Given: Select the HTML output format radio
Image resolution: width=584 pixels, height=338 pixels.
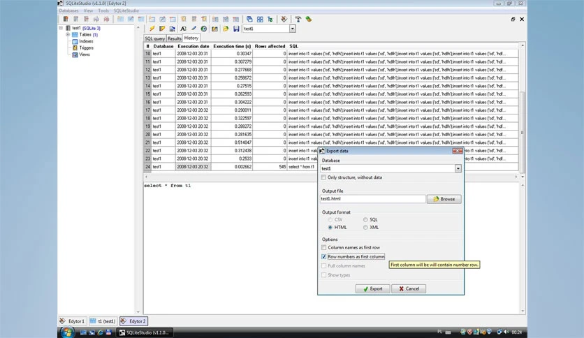Looking at the screenshot, I should pos(330,228).
